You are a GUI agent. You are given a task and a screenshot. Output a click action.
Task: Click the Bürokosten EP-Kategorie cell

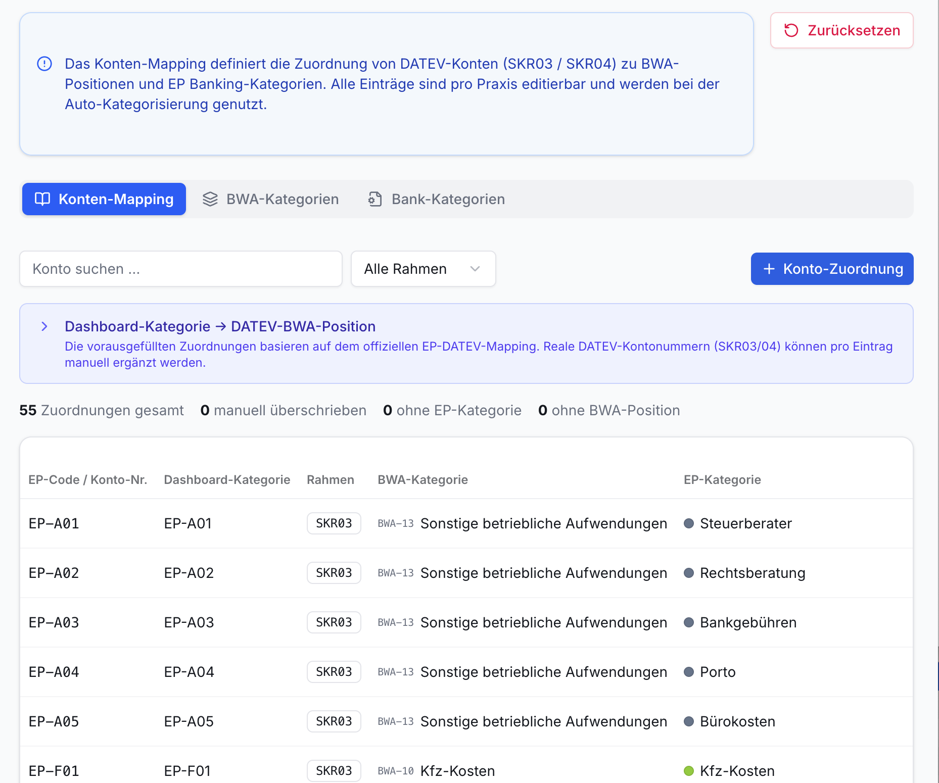pyautogui.click(x=730, y=721)
